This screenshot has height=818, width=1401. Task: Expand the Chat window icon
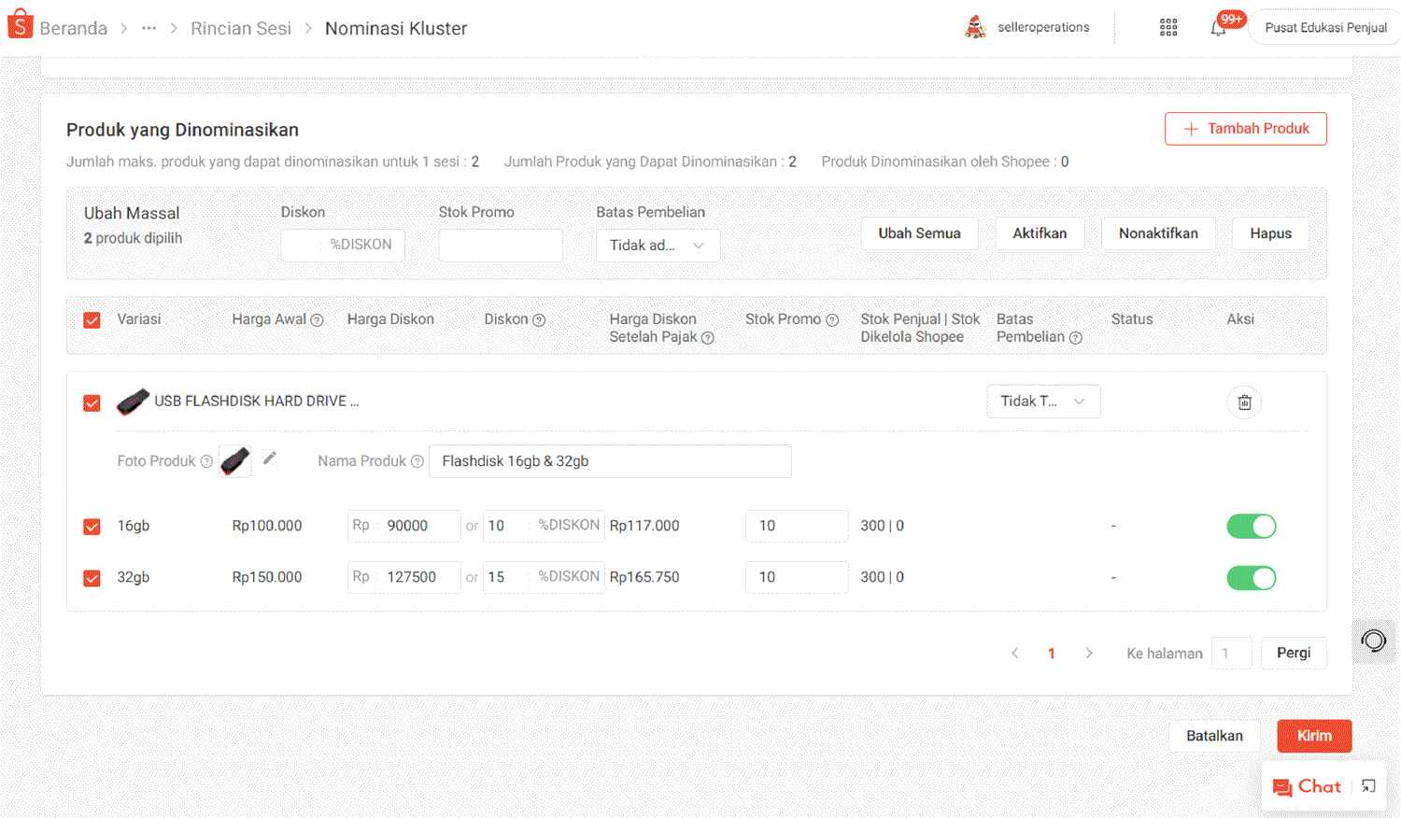click(x=1368, y=786)
